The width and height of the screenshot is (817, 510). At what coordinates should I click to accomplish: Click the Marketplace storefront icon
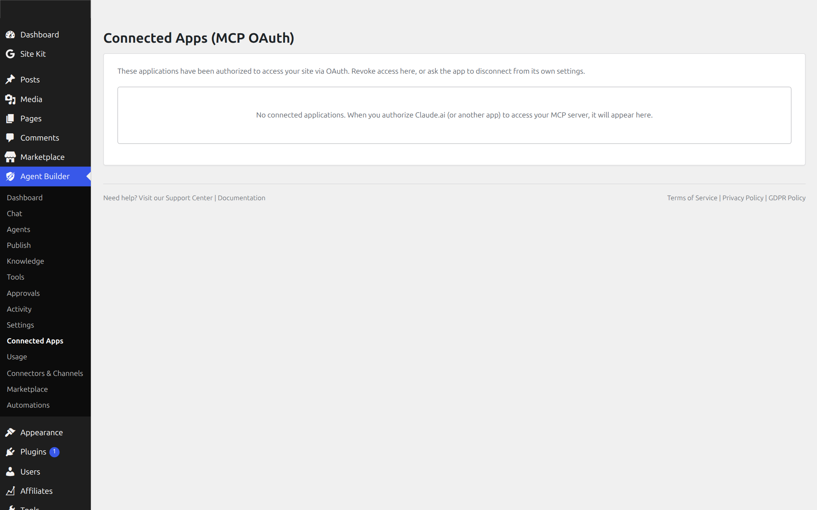click(10, 157)
